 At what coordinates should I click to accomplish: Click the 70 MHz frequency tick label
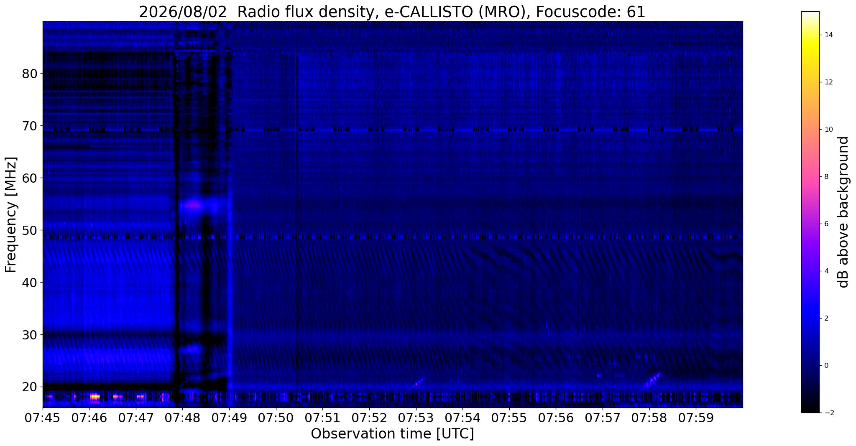[x=30, y=126]
